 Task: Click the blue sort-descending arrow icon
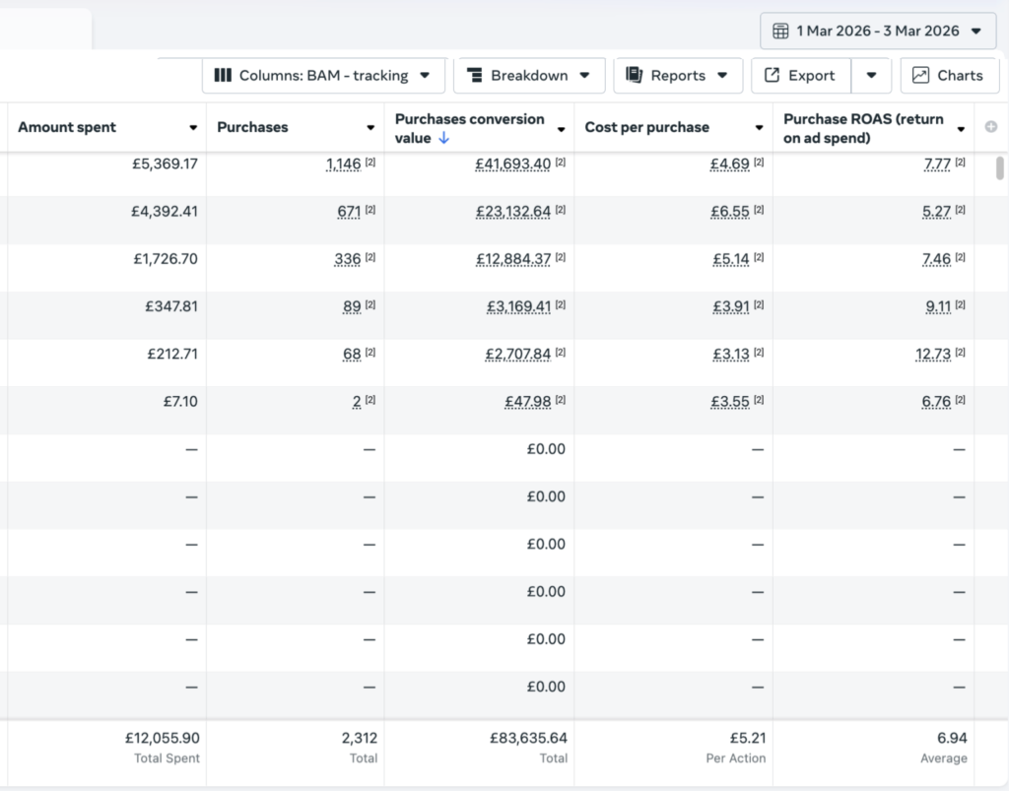click(x=443, y=139)
